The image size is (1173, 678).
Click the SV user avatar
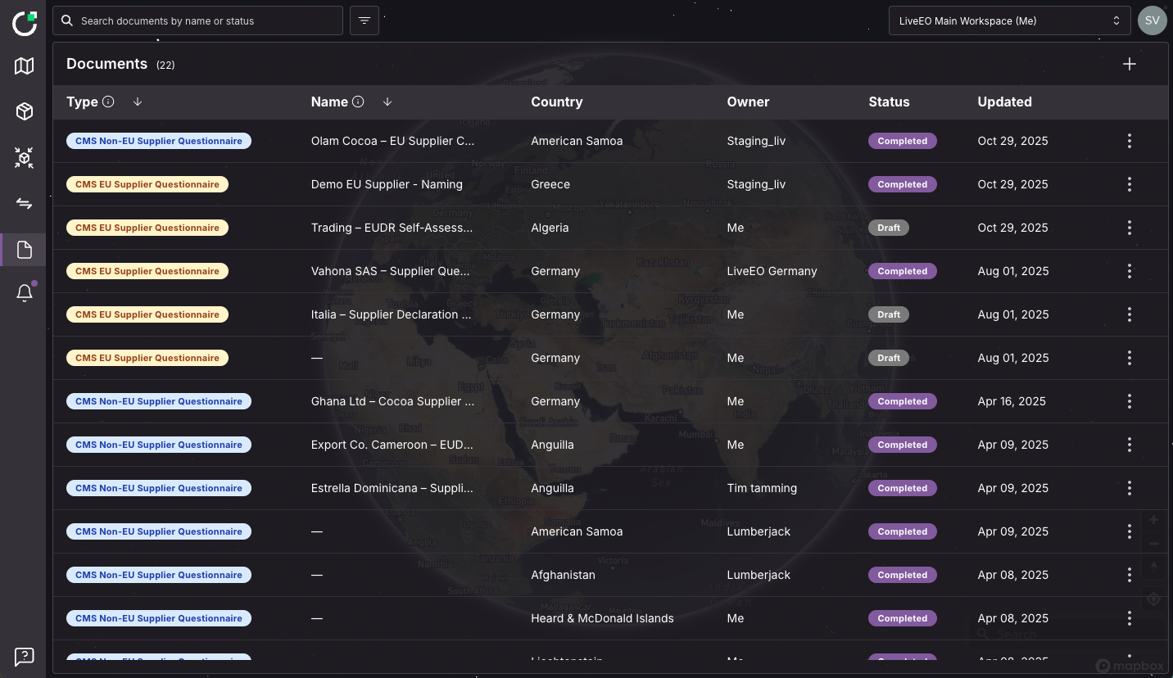[x=1152, y=20]
